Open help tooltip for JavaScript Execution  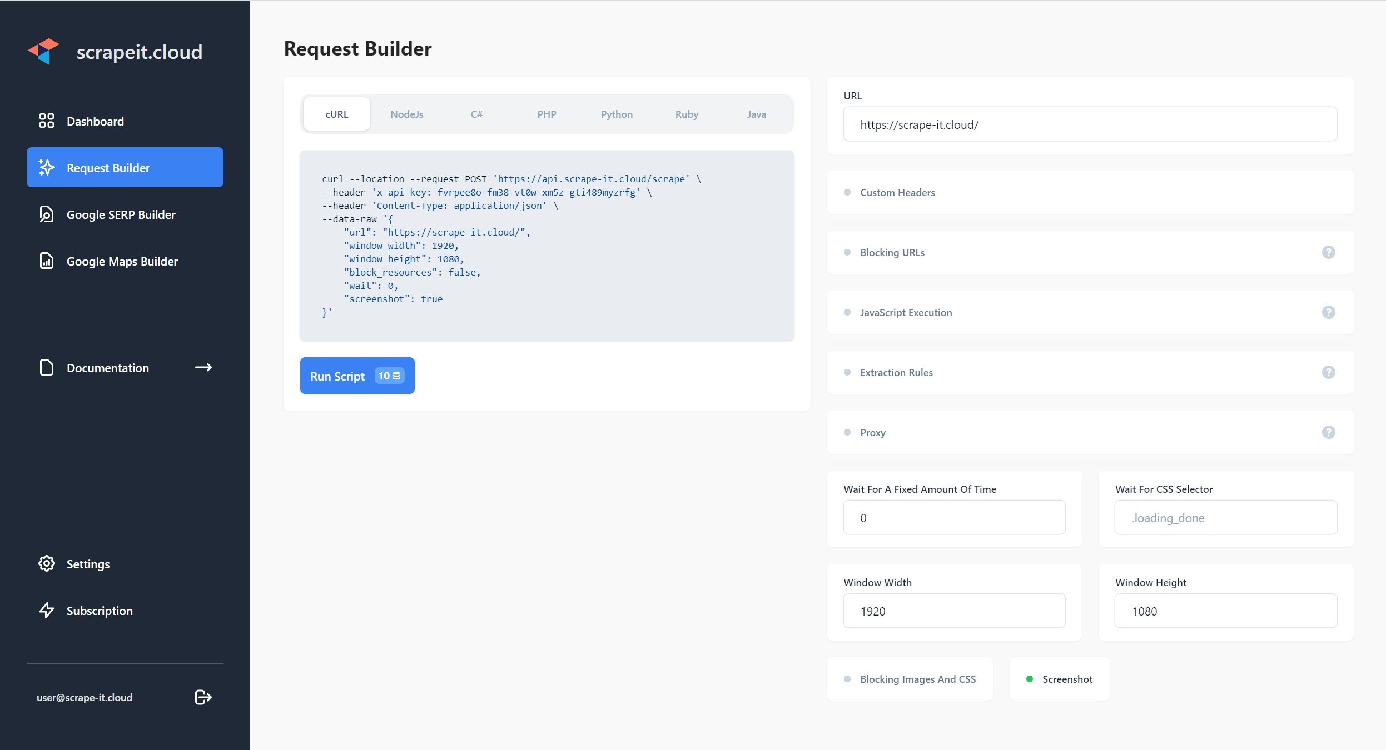1328,312
